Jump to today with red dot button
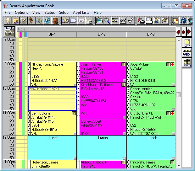 [x=184, y=32]
